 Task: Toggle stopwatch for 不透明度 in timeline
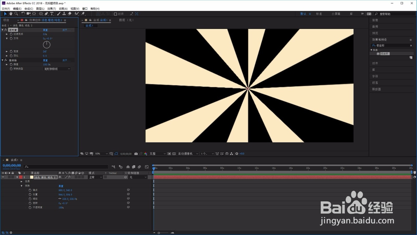point(30,207)
